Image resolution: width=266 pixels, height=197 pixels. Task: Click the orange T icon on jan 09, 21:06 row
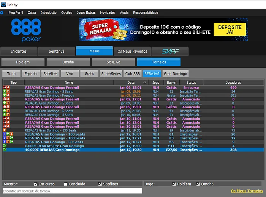pyautogui.click(x=8, y=111)
